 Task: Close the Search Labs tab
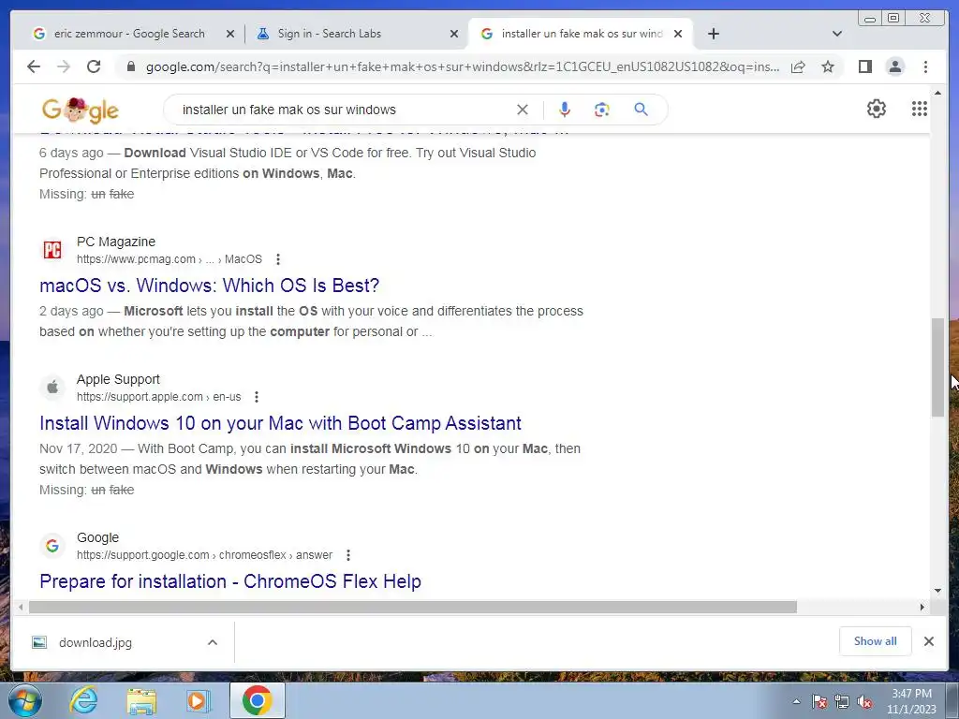[454, 35]
